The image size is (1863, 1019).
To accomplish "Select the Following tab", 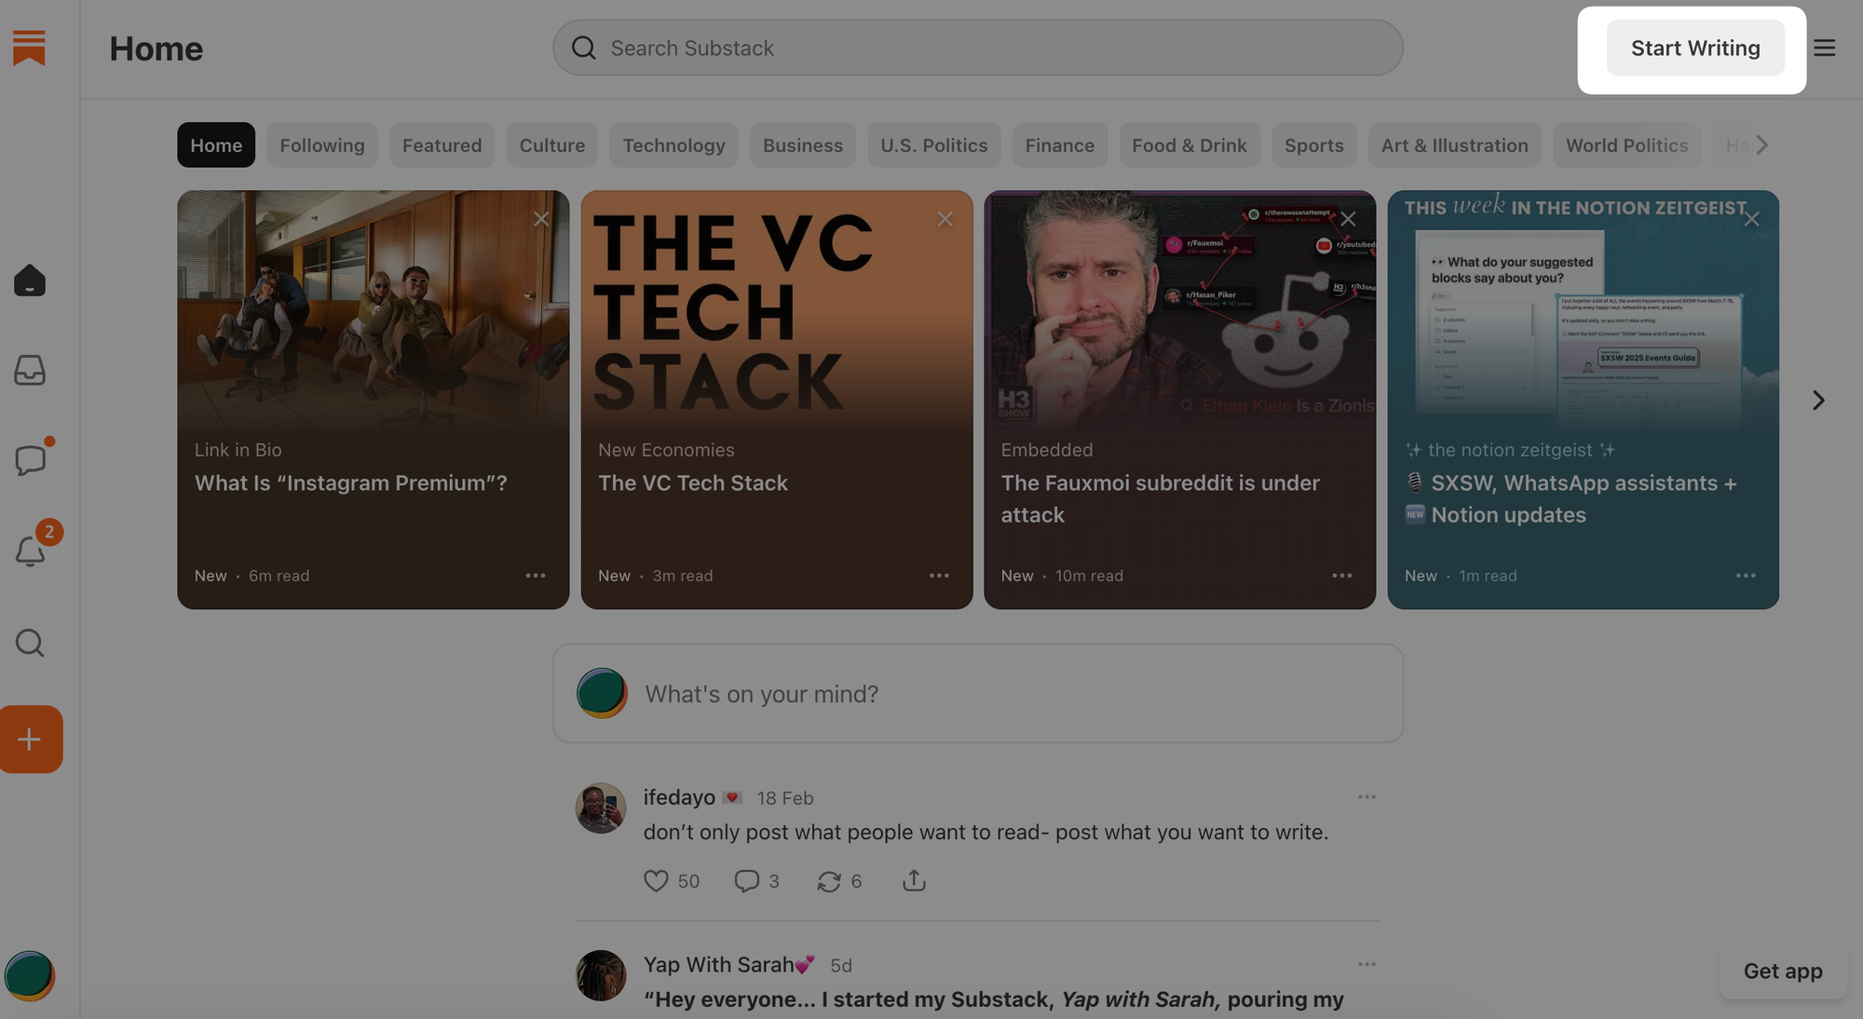I will 321,145.
